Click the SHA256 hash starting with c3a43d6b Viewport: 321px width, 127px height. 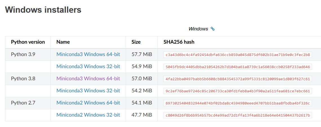(x=238, y=55)
